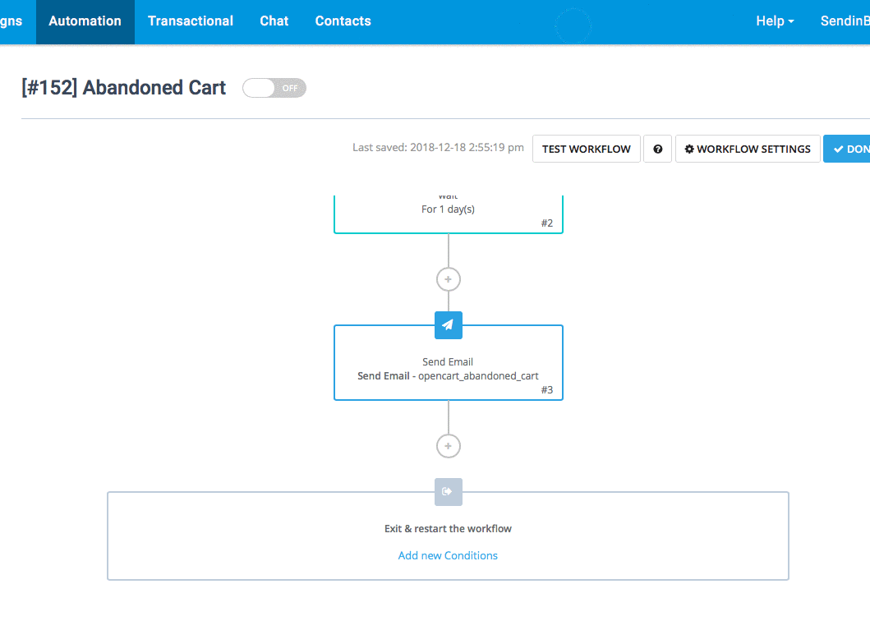Open the SendinBlue account menu

click(844, 21)
